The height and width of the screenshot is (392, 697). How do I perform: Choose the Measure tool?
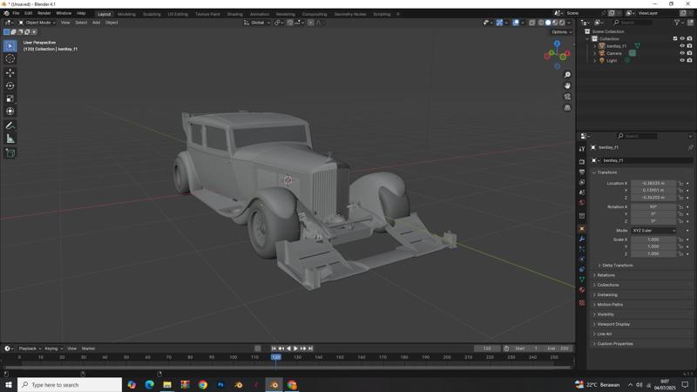10,139
